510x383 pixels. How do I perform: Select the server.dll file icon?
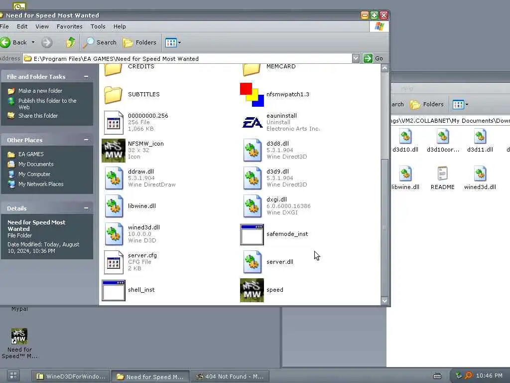click(252, 262)
